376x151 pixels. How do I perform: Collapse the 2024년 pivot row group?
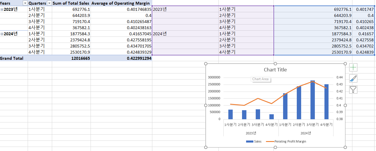pyautogui.click(x=2, y=34)
